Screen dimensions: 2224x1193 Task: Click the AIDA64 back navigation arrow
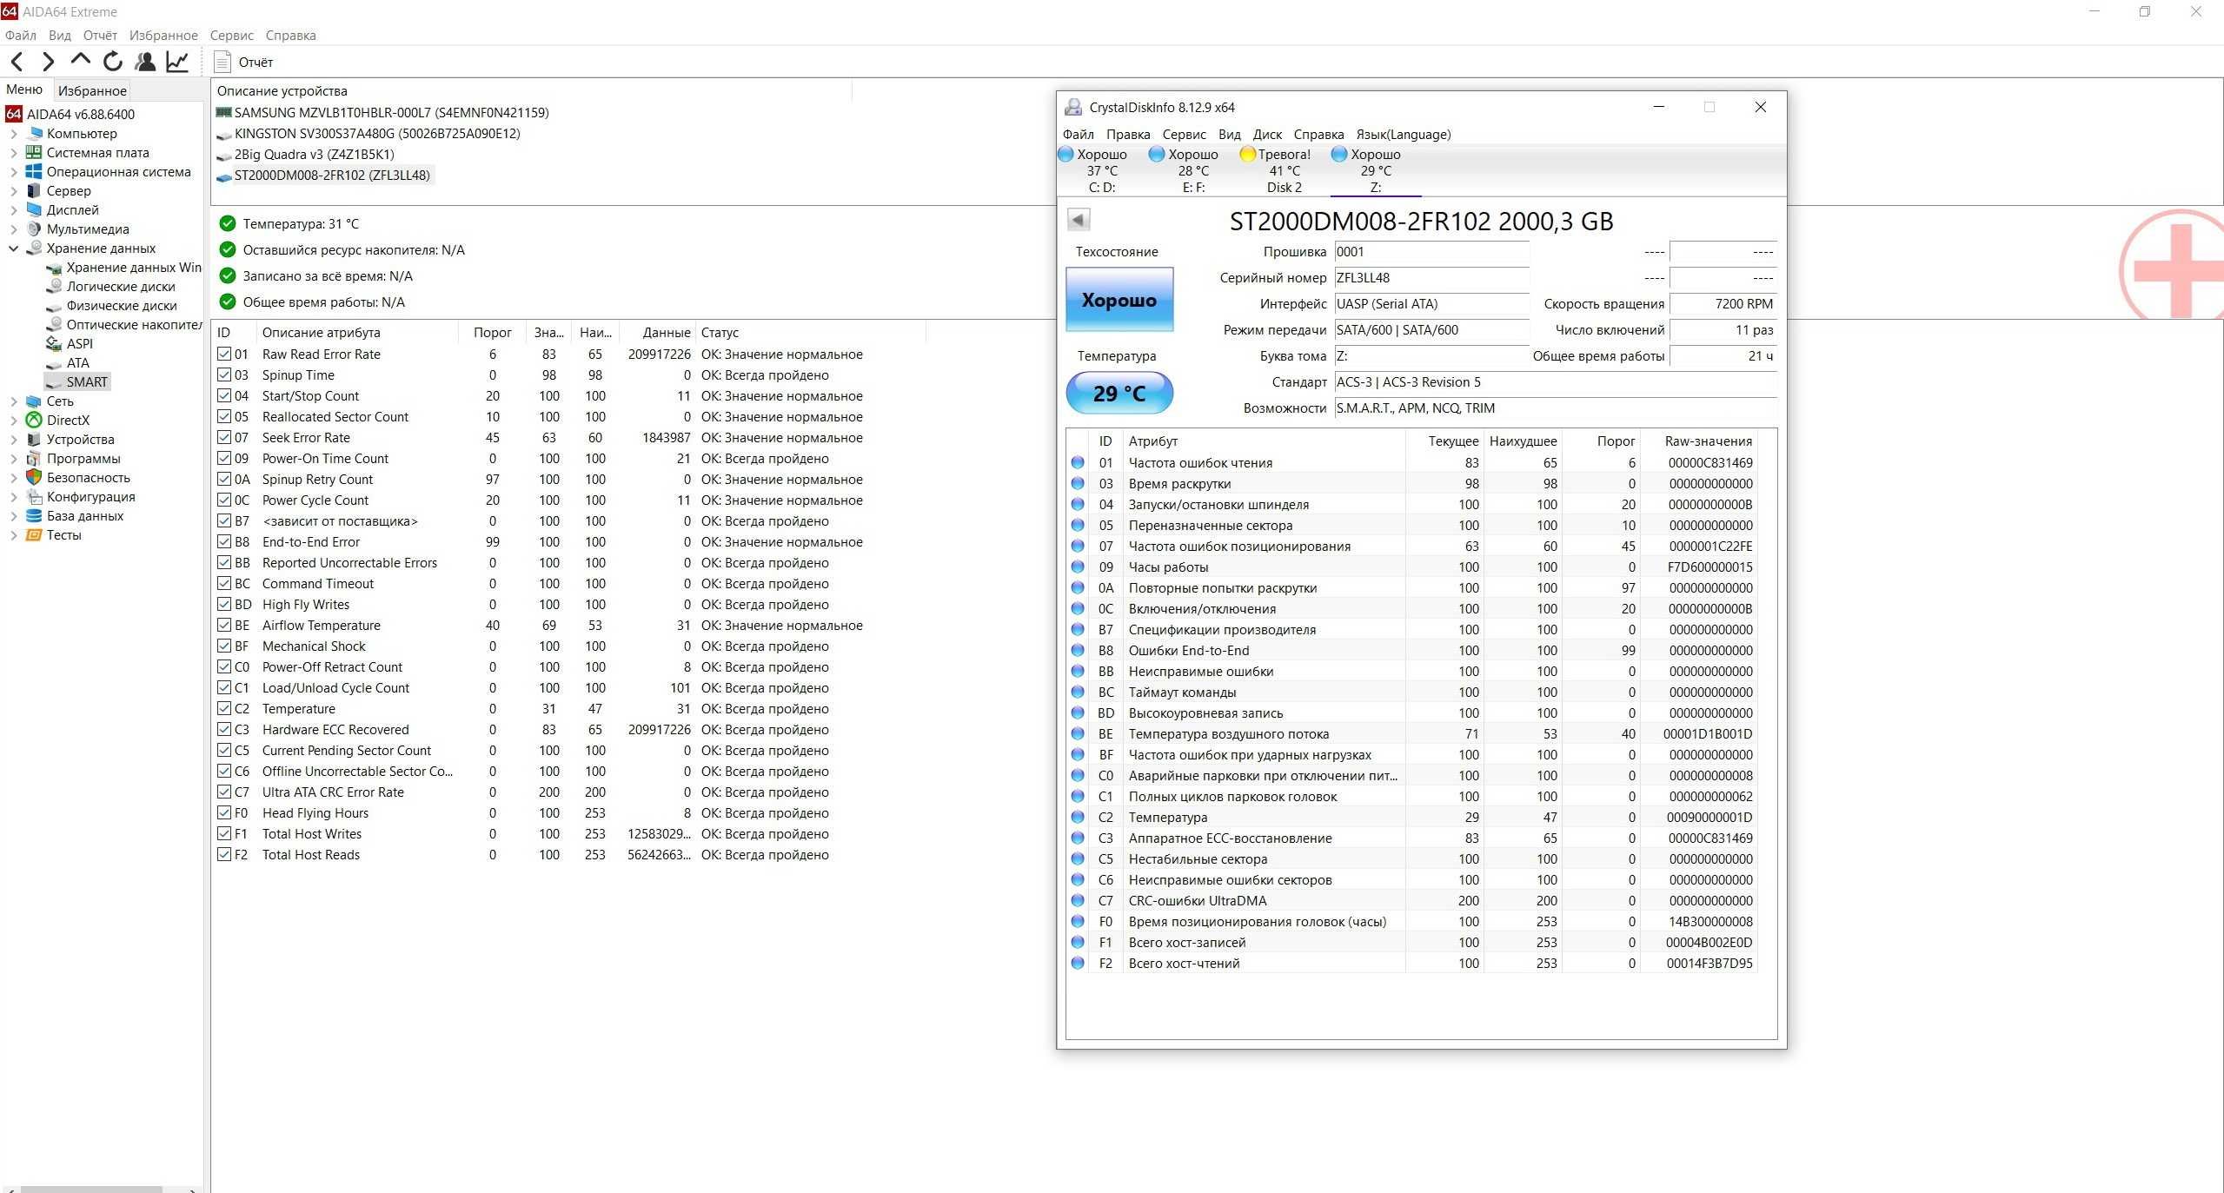[x=17, y=62]
